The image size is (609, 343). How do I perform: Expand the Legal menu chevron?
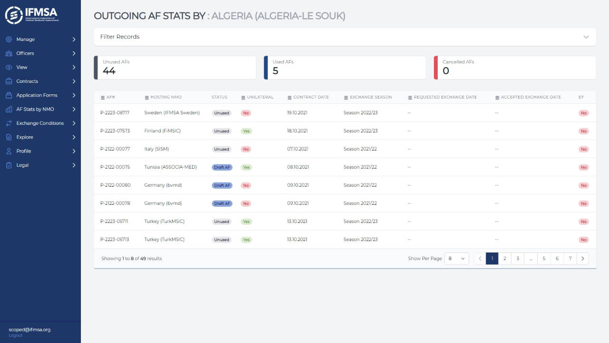(x=74, y=165)
